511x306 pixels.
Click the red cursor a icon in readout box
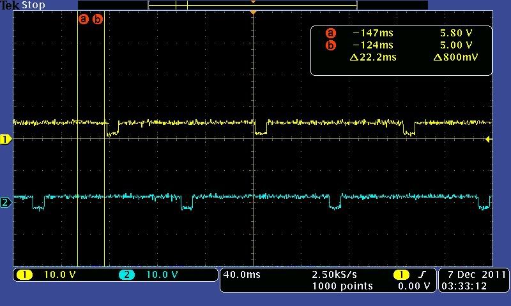click(x=330, y=33)
